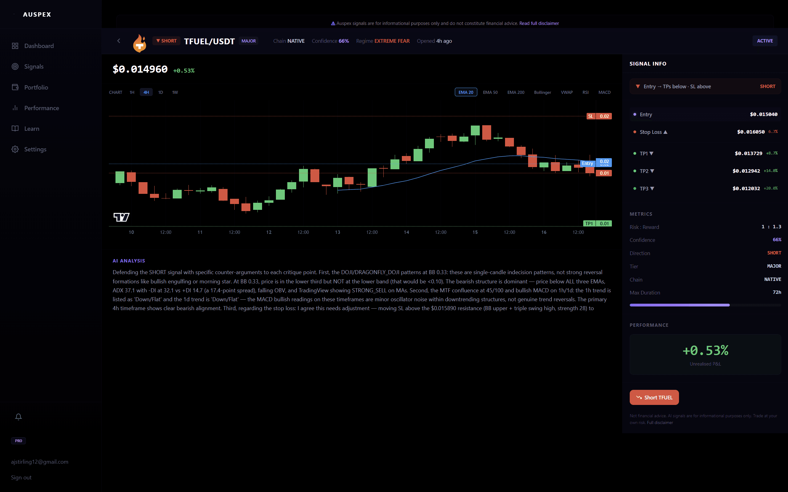Show the RSI indicator
This screenshot has height=492, width=788.
[x=585, y=92]
